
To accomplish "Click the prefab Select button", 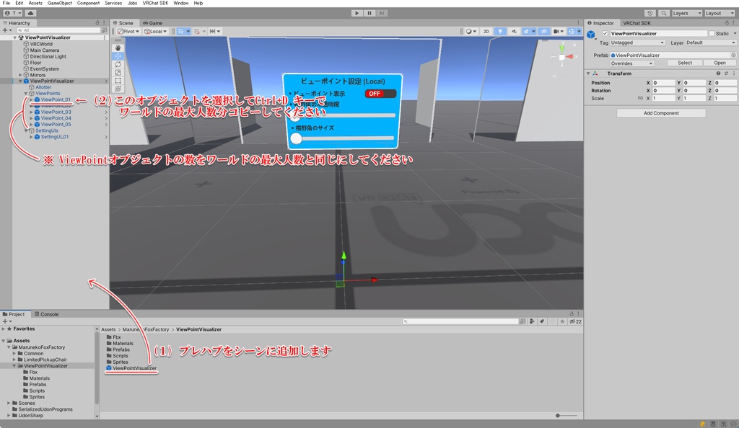I will coord(685,63).
